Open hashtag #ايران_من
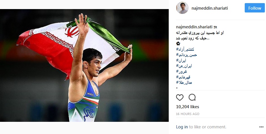This screenshot has width=266, height=134. pyautogui.click(x=184, y=66)
